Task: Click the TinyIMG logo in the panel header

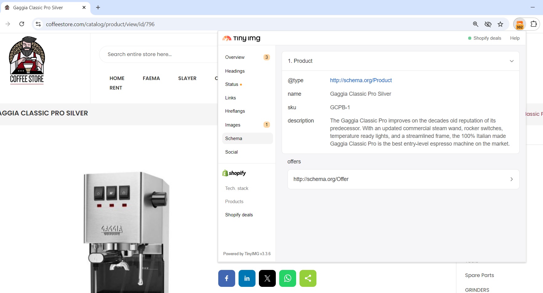Action: pos(241,38)
